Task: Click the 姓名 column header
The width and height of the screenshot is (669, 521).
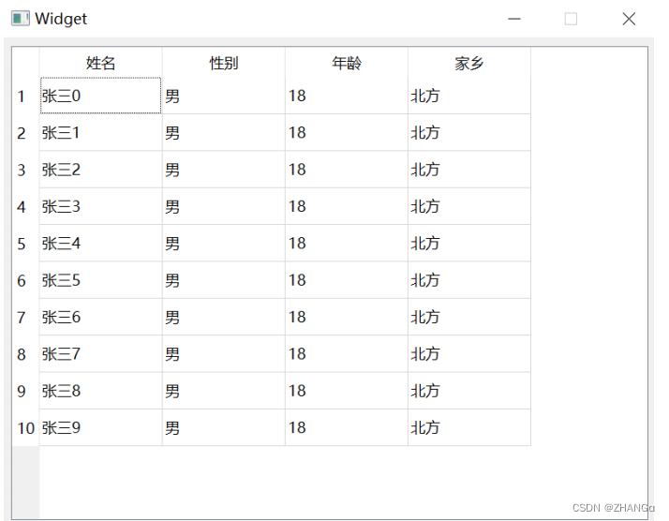Action: [100, 63]
